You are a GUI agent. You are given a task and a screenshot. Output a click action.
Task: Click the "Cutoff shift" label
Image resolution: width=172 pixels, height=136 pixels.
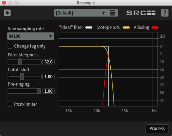coord(19,69)
